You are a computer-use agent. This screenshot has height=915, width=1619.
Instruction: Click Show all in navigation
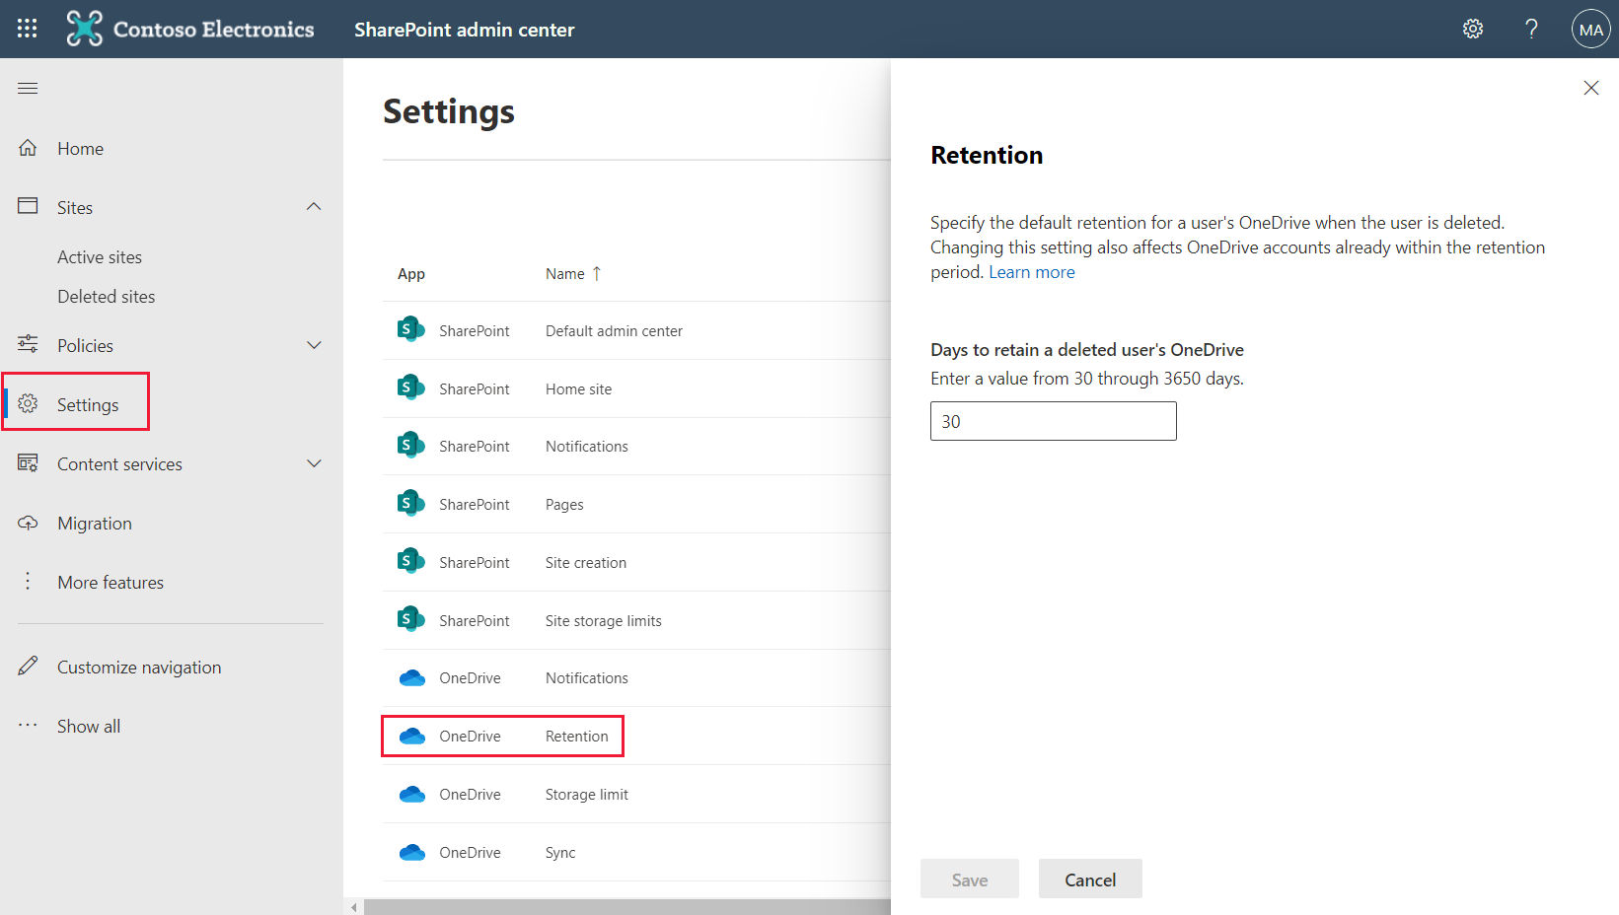point(89,727)
